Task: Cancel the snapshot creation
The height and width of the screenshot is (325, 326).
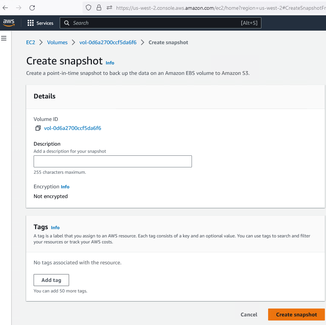Action: pyautogui.click(x=249, y=315)
